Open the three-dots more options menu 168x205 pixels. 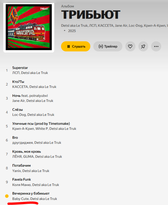pos(156,46)
